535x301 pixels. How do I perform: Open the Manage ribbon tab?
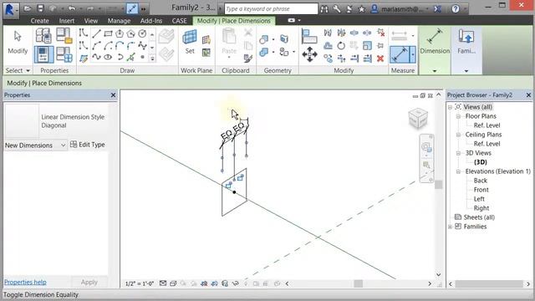pos(119,21)
